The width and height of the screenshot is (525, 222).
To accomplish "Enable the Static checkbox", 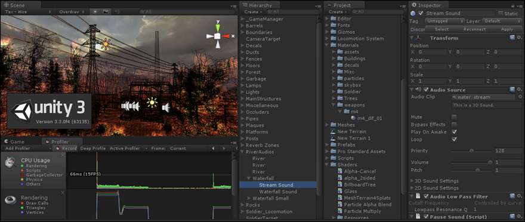I will 501,13.
